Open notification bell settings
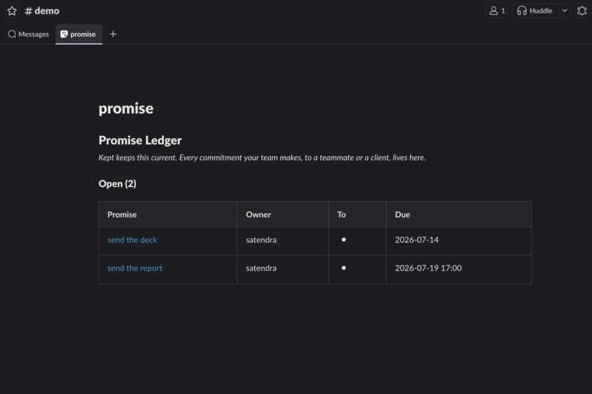 [582, 11]
